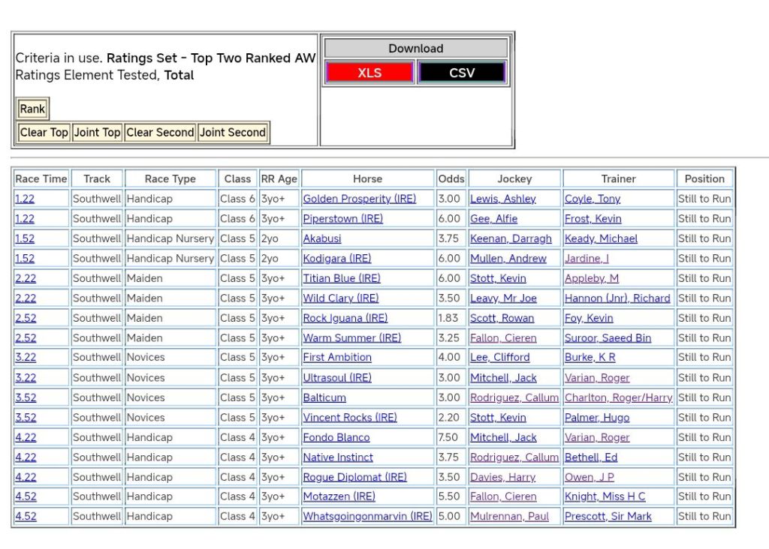View jockey Mulrennan, Paul
This screenshot has height=549, width=769.
tap(509, 516)
